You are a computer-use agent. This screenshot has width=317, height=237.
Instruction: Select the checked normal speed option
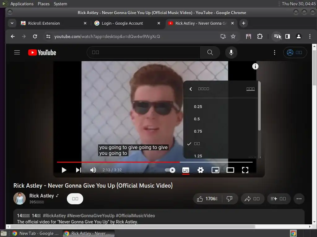(221, 144)
